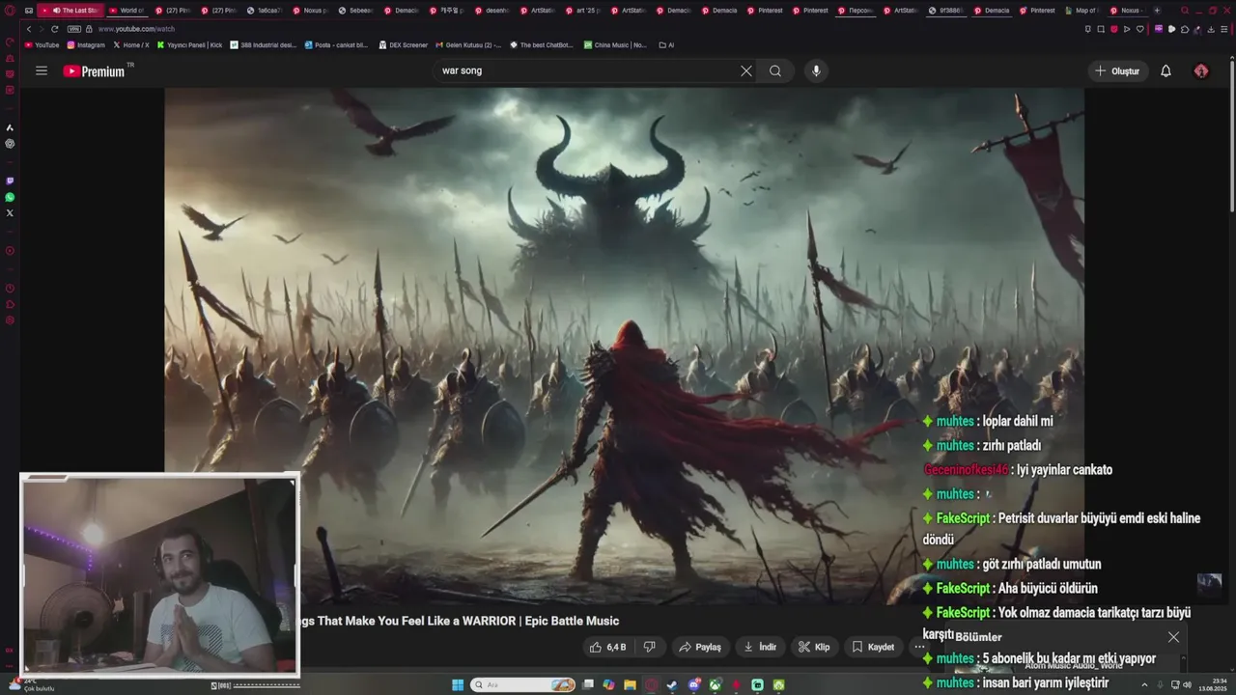Open Yayıncı Paneli | Kick bookmark
1236x695 pixels.
(189, 45)
